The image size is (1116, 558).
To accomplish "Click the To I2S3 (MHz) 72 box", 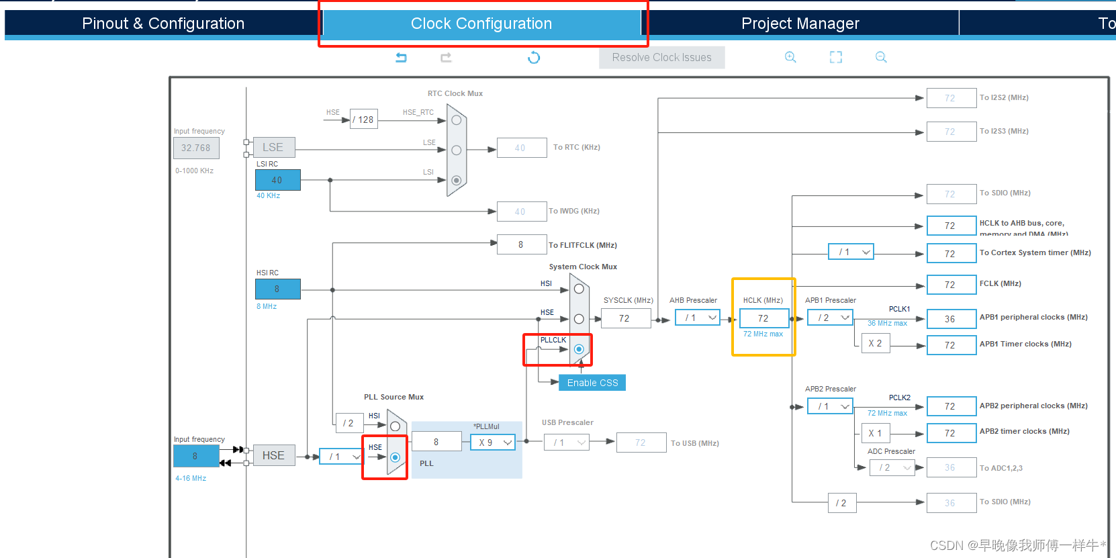I will tap(951, 132).
